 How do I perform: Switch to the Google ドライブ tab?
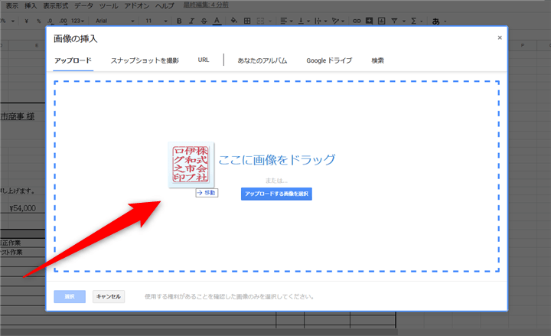click(x=329, y=60)
